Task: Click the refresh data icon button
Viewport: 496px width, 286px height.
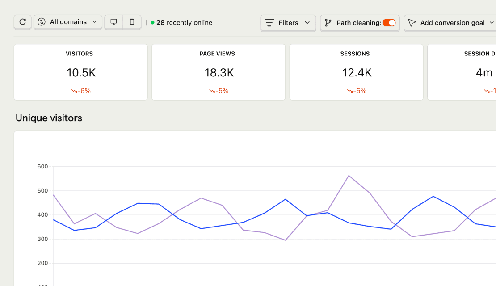Action: click(x=22, y=22)
